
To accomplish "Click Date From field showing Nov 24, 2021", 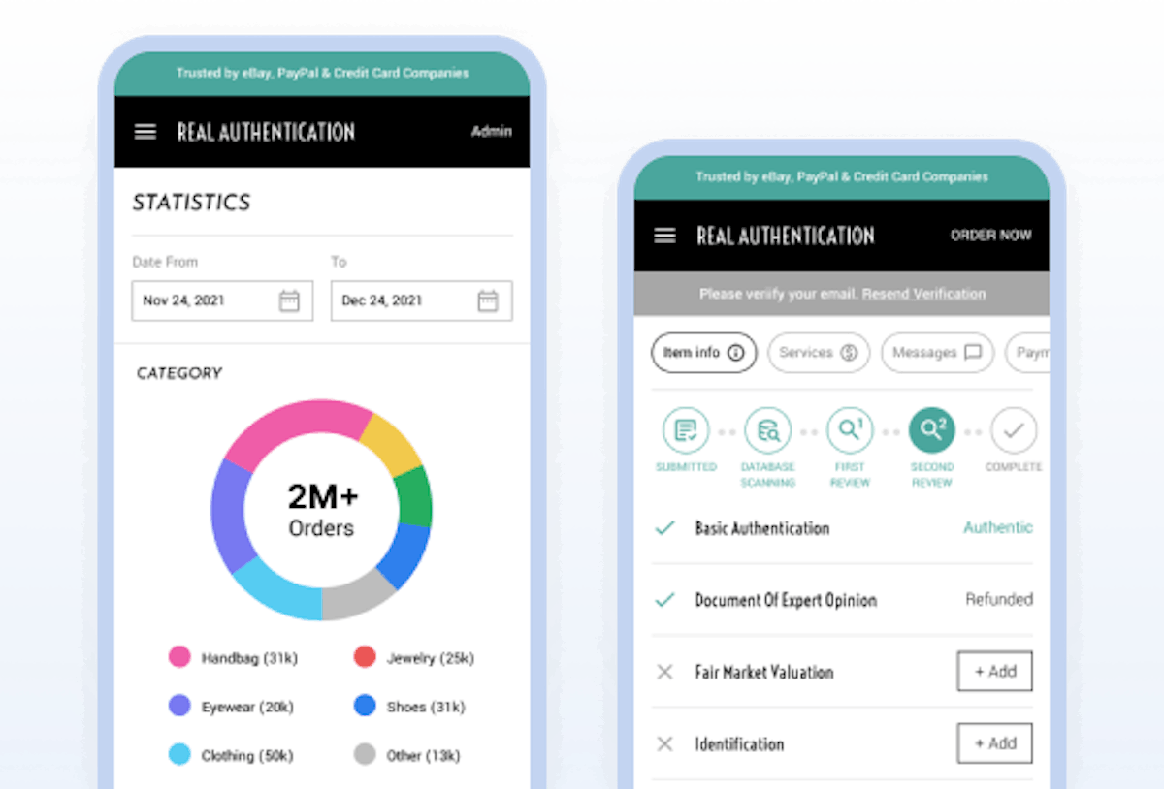I will tap(222, 301).
